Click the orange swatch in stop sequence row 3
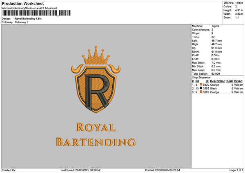The width and height of the screenshot is (245, 173). pyautogui.click(x=201, y=92)
